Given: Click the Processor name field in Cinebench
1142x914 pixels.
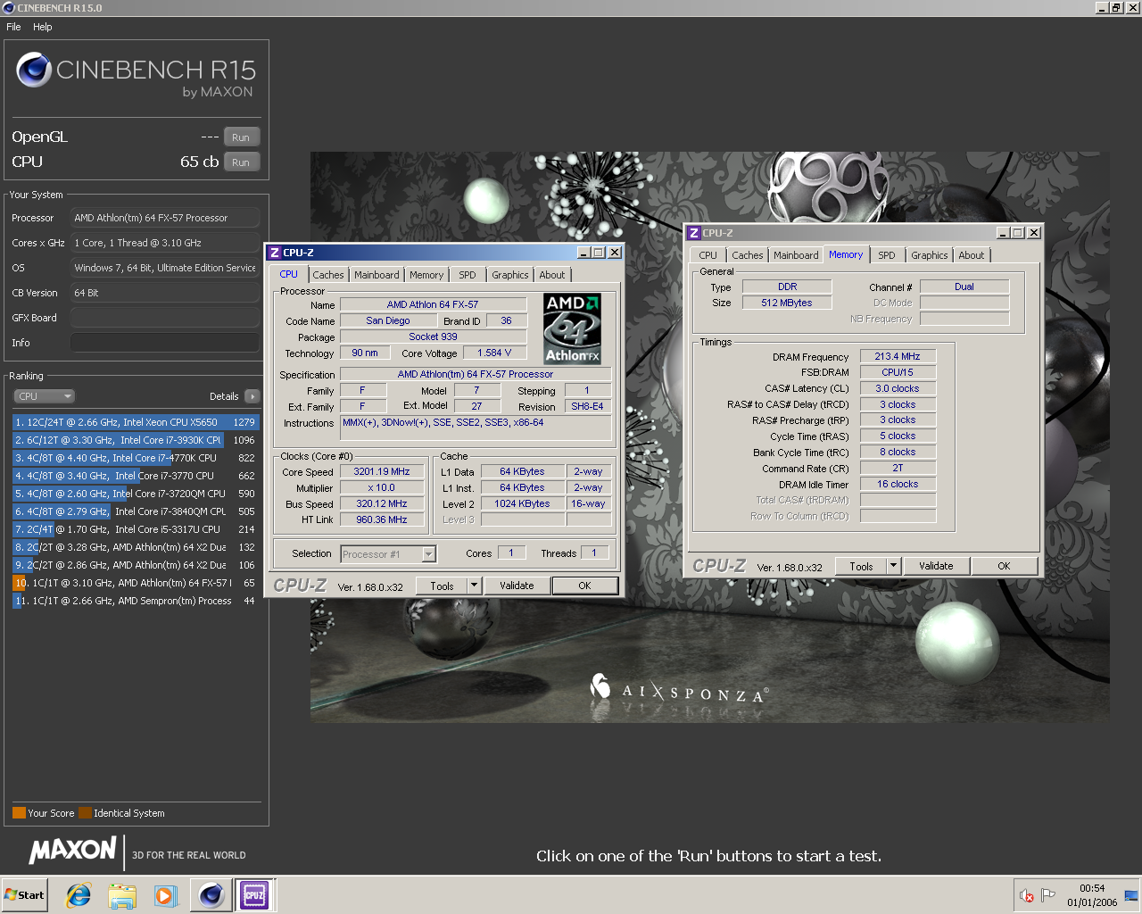Looking at the screenshot, I should (x=165, y=218).
